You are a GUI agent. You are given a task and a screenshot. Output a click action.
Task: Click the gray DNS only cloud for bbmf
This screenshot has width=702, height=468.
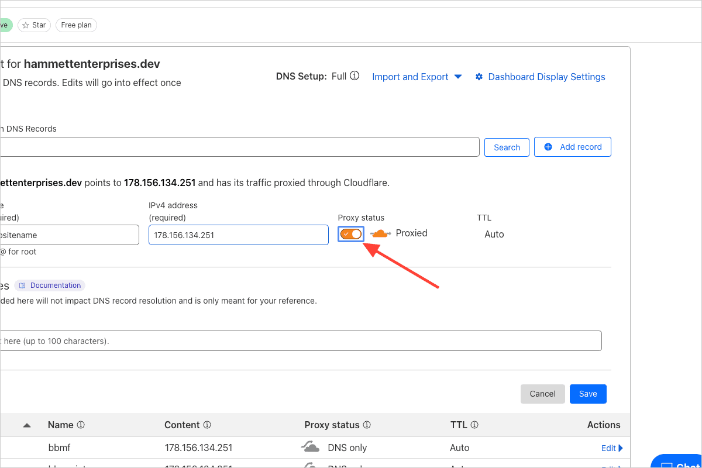(311, 448)
